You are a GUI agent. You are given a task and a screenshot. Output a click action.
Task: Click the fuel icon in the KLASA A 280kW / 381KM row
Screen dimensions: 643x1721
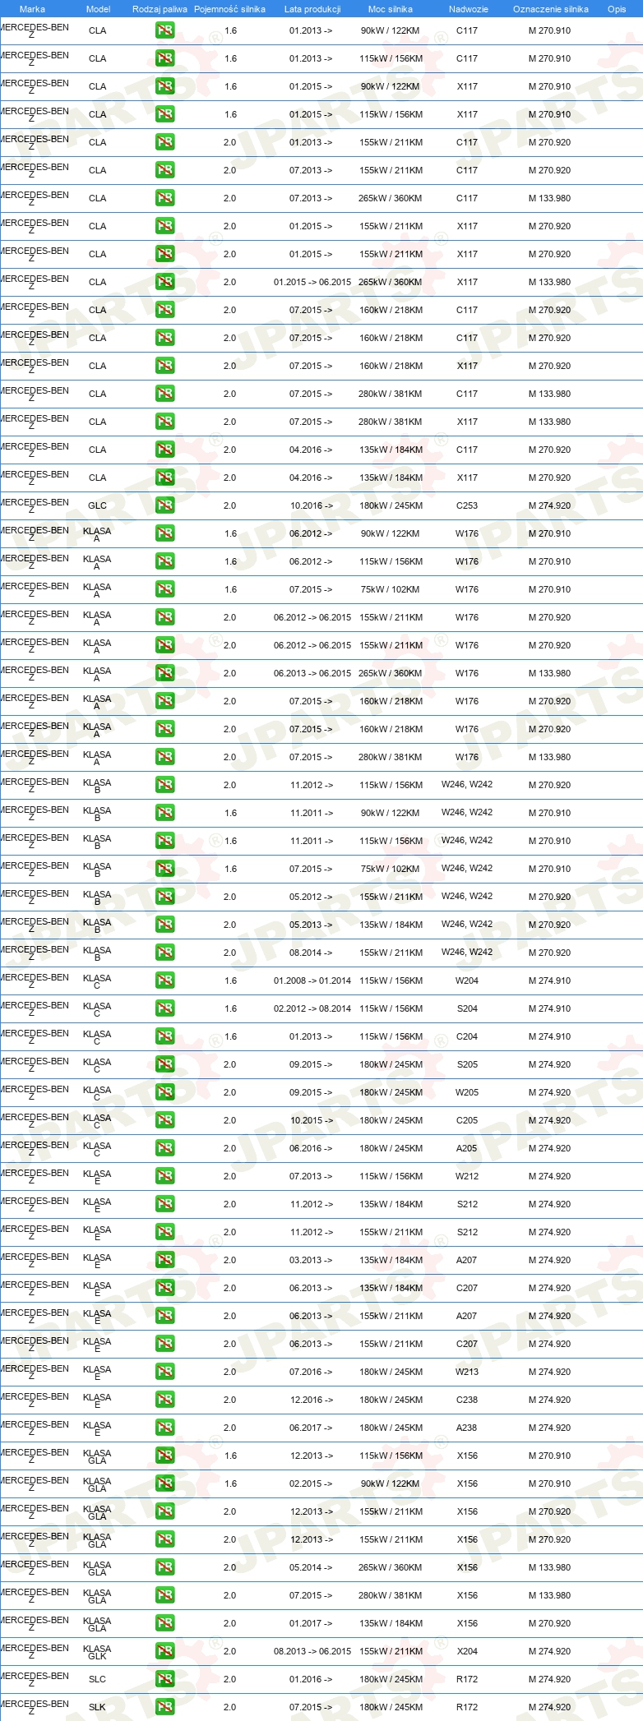tap(164, 757)
